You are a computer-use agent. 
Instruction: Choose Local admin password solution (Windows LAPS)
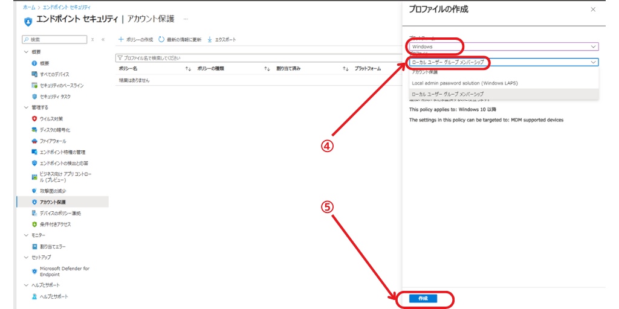pos(504,83)
